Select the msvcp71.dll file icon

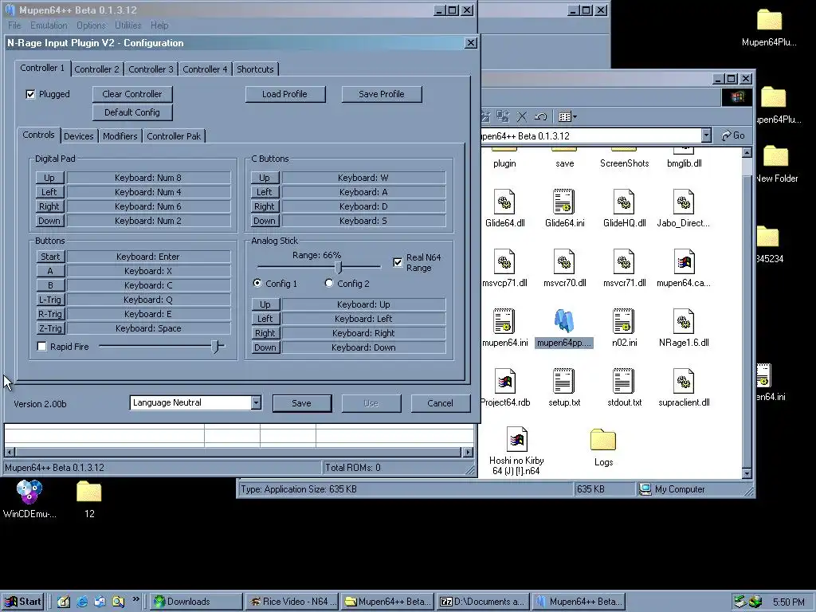tap(504, 261)
